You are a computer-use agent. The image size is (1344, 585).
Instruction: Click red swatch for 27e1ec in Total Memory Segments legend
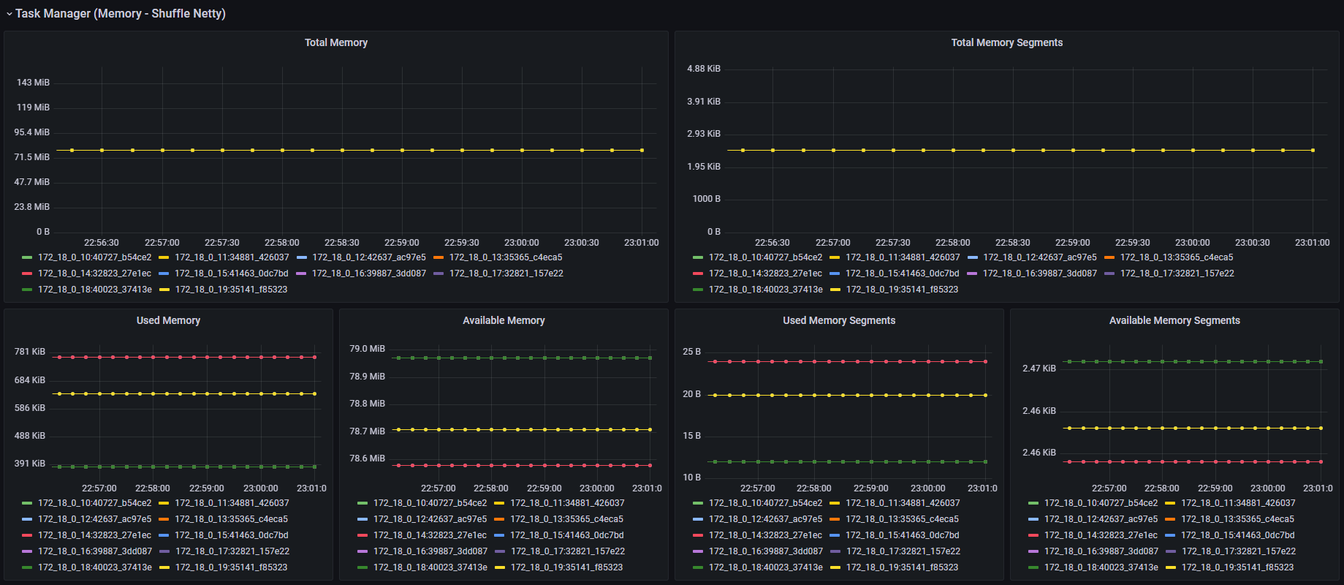(x=698, y=273)
